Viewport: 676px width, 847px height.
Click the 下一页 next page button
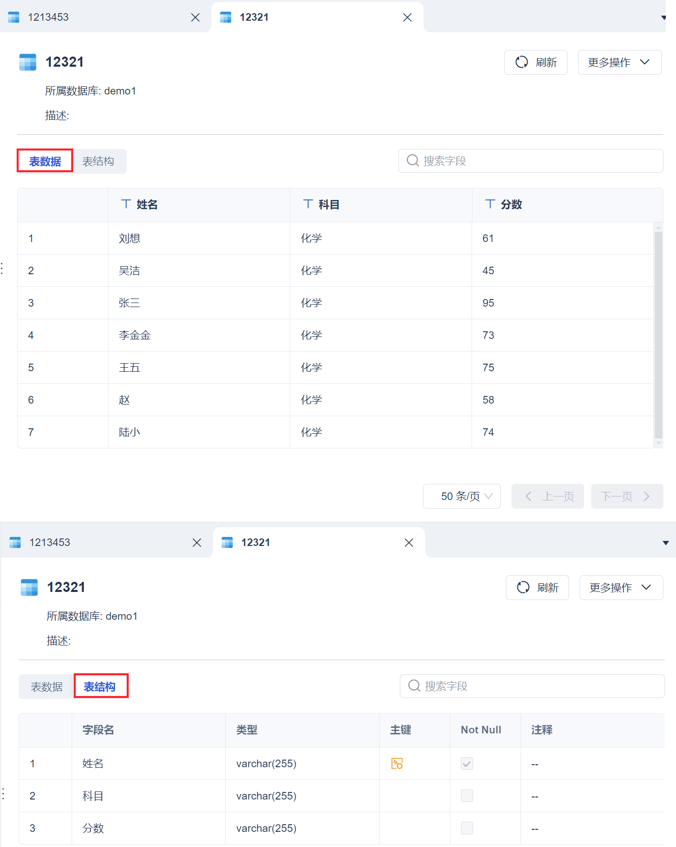(627, 496)
